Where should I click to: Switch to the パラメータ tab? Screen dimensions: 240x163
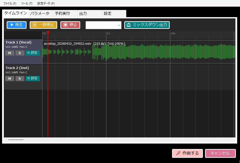pos(40,13)
